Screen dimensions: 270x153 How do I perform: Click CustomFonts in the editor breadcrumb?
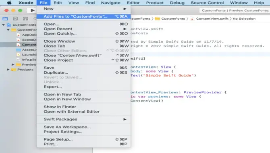pos(173,19)
